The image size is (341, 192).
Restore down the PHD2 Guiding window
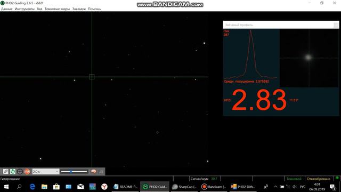point(322,3)
